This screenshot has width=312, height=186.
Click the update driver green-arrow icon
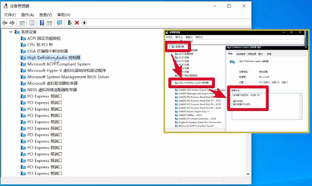tap(70, 23)
